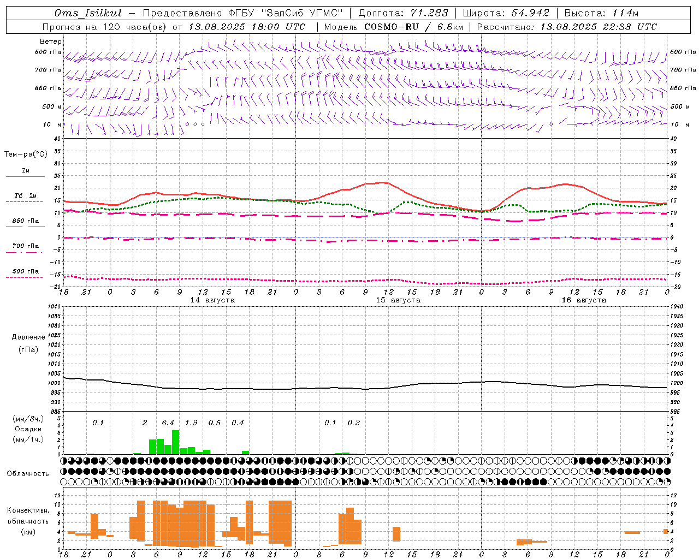Viewport: 699px width, 559px height.
Task: Click the 1.9 precipitation total value
Action: (191, 423)
